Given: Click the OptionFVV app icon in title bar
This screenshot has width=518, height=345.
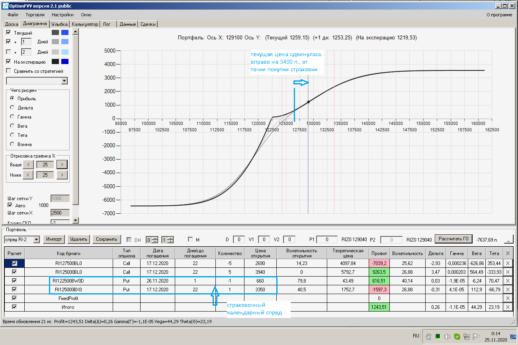Looking at the screenshot, I should 5,6.
